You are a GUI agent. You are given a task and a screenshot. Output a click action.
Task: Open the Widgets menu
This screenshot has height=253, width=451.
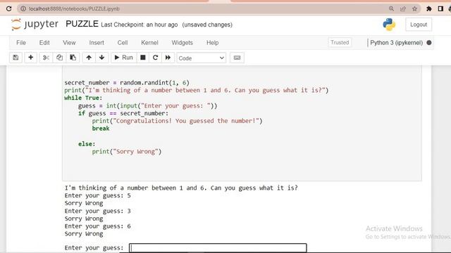(x=182, y=43)
